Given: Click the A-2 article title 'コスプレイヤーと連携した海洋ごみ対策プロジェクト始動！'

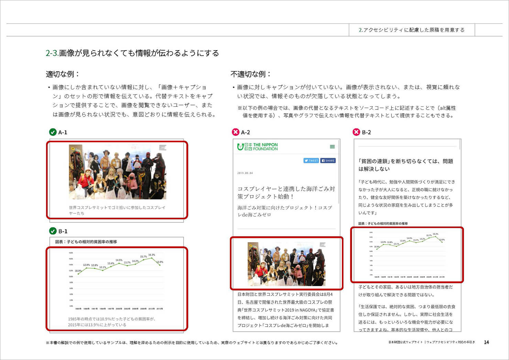Looking at the screenshot, I should pos(286,192).
